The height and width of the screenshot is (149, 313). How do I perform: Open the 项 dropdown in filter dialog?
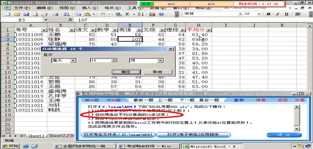pyautogui.click(x=160, y=60)
